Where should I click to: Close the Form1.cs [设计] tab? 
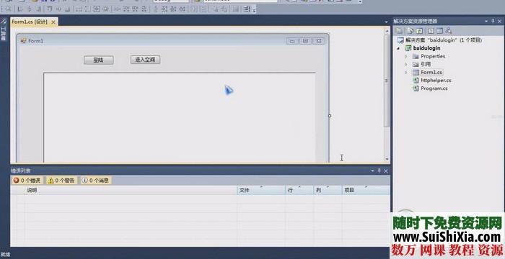[53, 22]
